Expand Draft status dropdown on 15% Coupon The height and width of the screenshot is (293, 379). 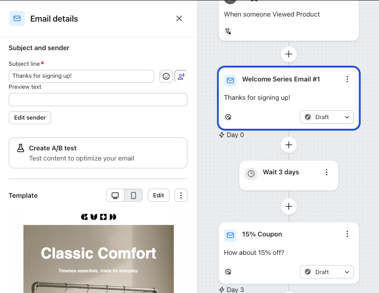point(327,272)
